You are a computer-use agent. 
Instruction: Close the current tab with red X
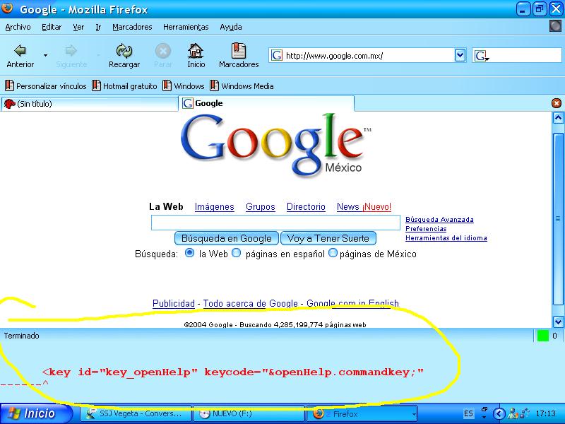557,103
